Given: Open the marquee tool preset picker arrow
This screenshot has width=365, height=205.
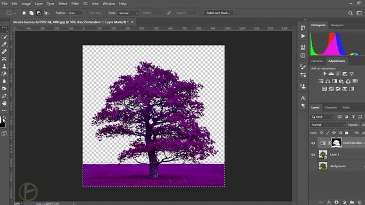Looking at the screenshot, I should click(15, 13).
